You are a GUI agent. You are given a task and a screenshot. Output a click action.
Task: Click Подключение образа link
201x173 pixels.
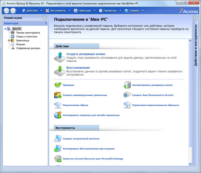tap(75, 105)
